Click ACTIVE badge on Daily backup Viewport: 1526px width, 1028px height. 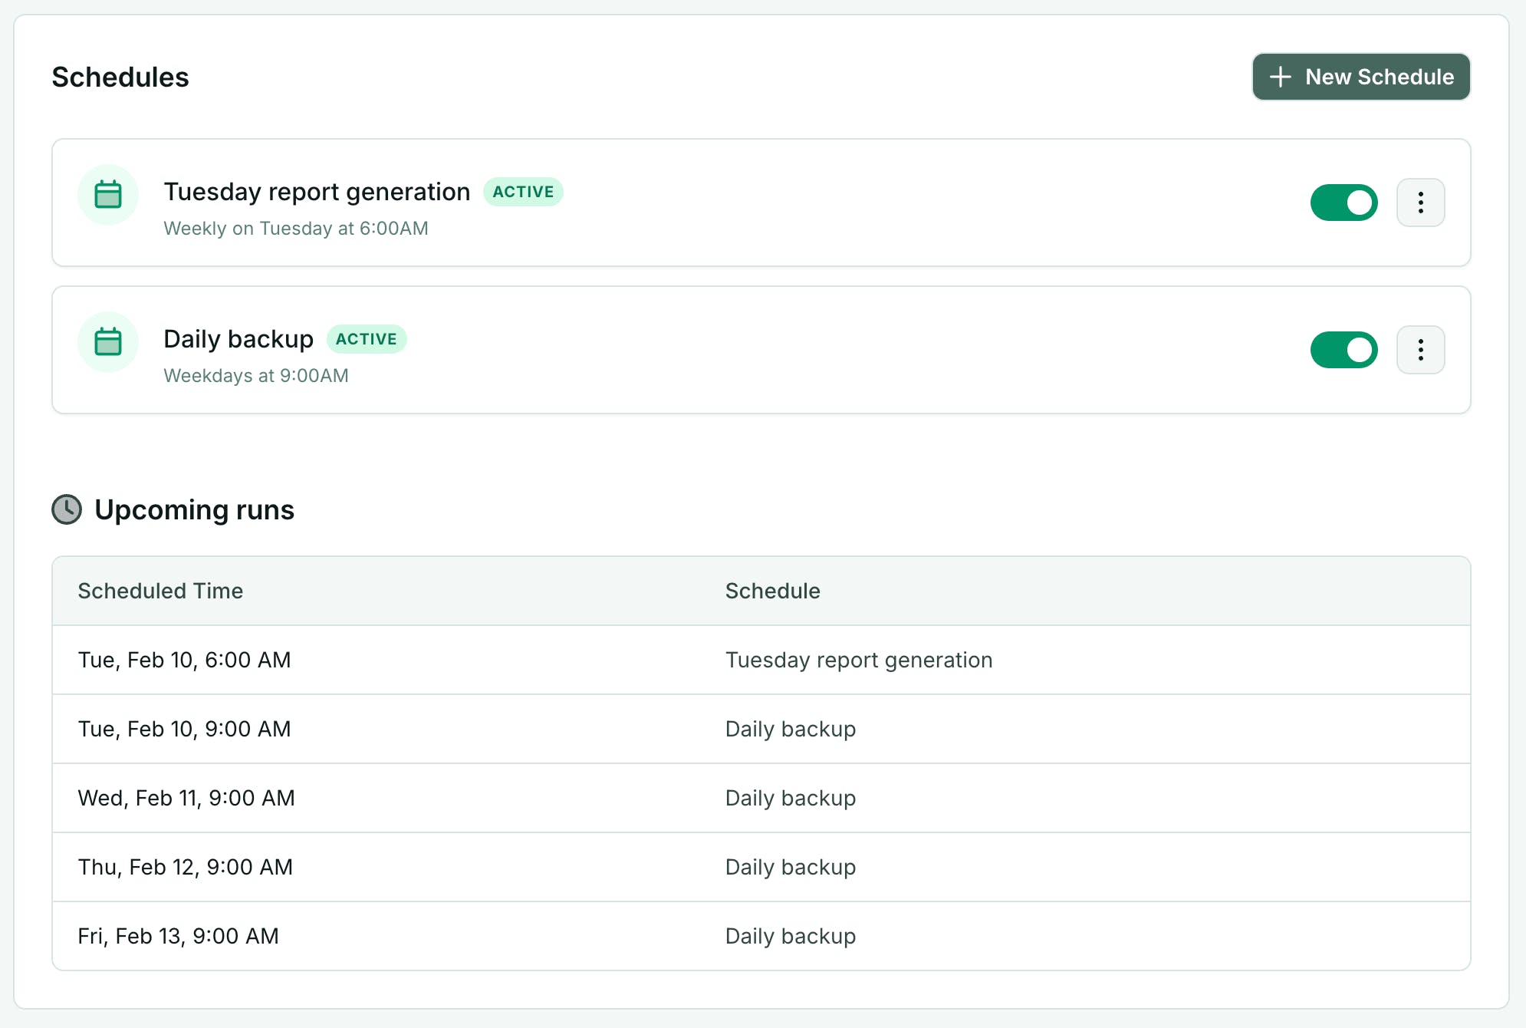tap(367, 339)
